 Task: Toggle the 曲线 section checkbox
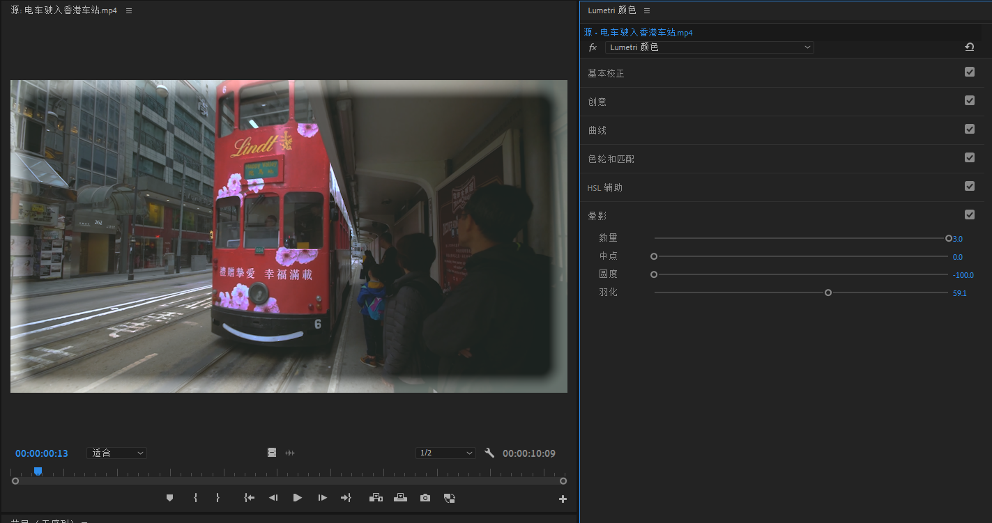970,129
